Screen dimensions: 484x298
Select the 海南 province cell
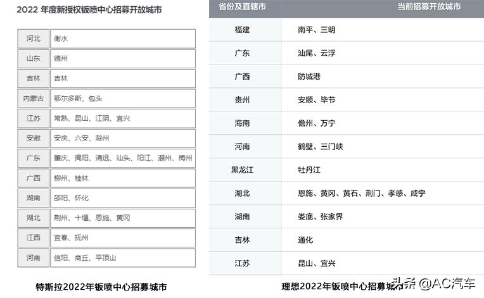245,123
